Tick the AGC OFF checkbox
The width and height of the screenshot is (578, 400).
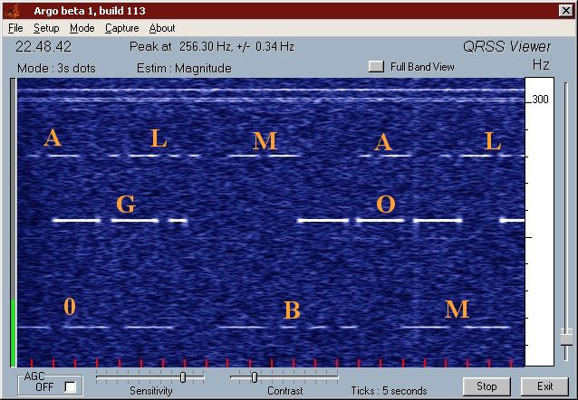point(70,386)
